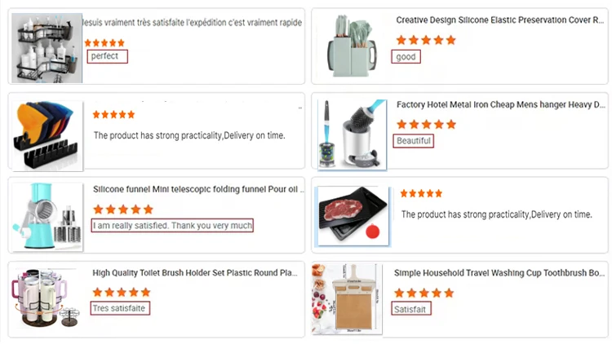612x344 pixels.
Task: Open the Simple Household Travel Washing Cup link
Action: pos(499,273)
